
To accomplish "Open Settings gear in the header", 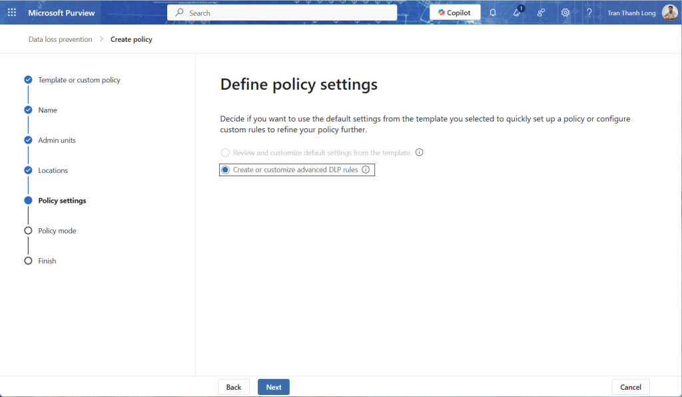I will (565, 13).
